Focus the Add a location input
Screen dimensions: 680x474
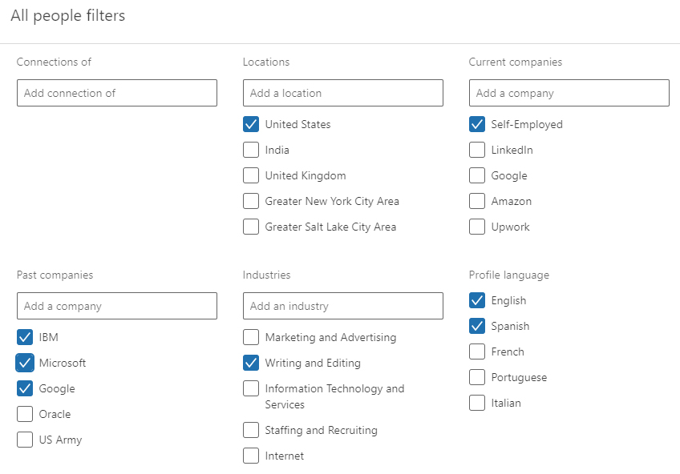tap(343, 93)
